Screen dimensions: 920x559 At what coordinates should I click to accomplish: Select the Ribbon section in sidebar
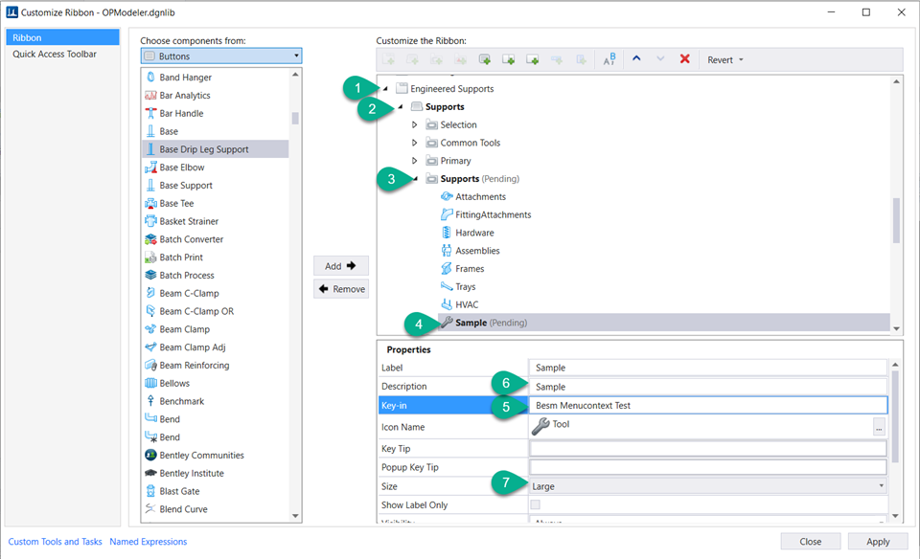(26, 37)
